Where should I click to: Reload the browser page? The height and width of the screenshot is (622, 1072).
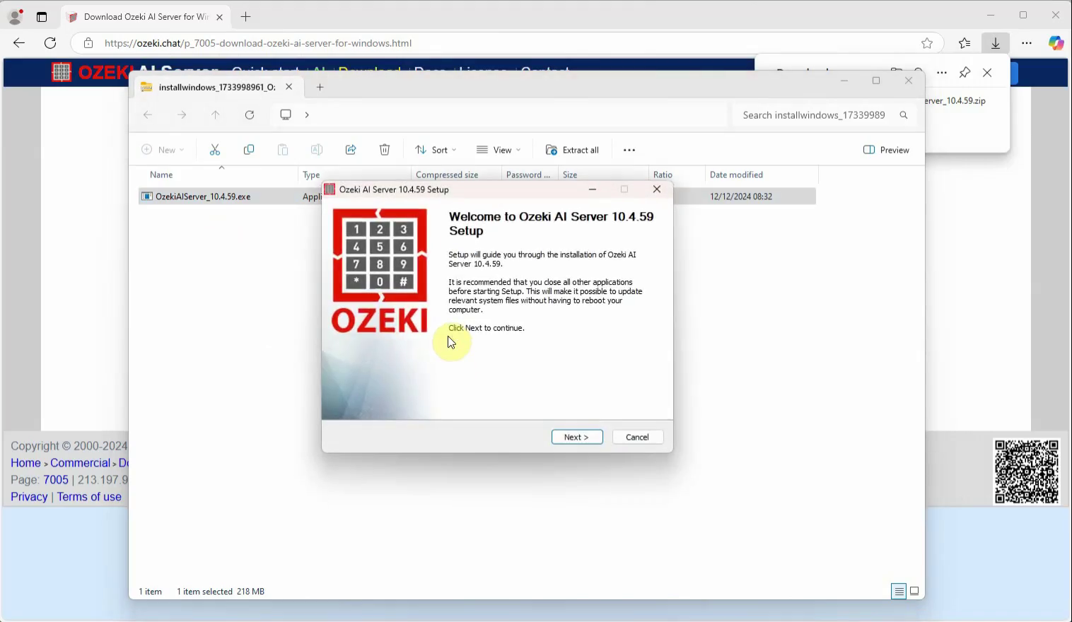(x=50, y=43)
